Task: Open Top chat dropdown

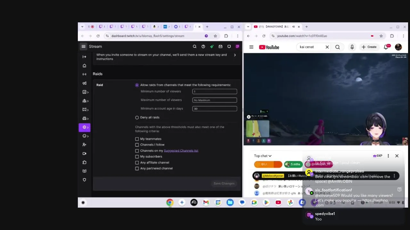Action: (263, 156)
